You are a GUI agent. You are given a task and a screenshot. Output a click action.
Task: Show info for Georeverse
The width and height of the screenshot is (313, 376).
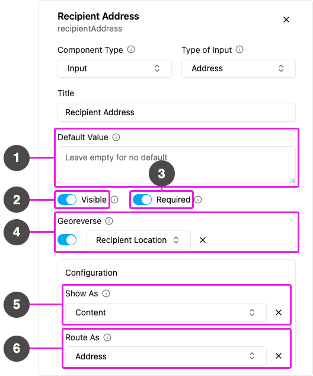point(109,221)
